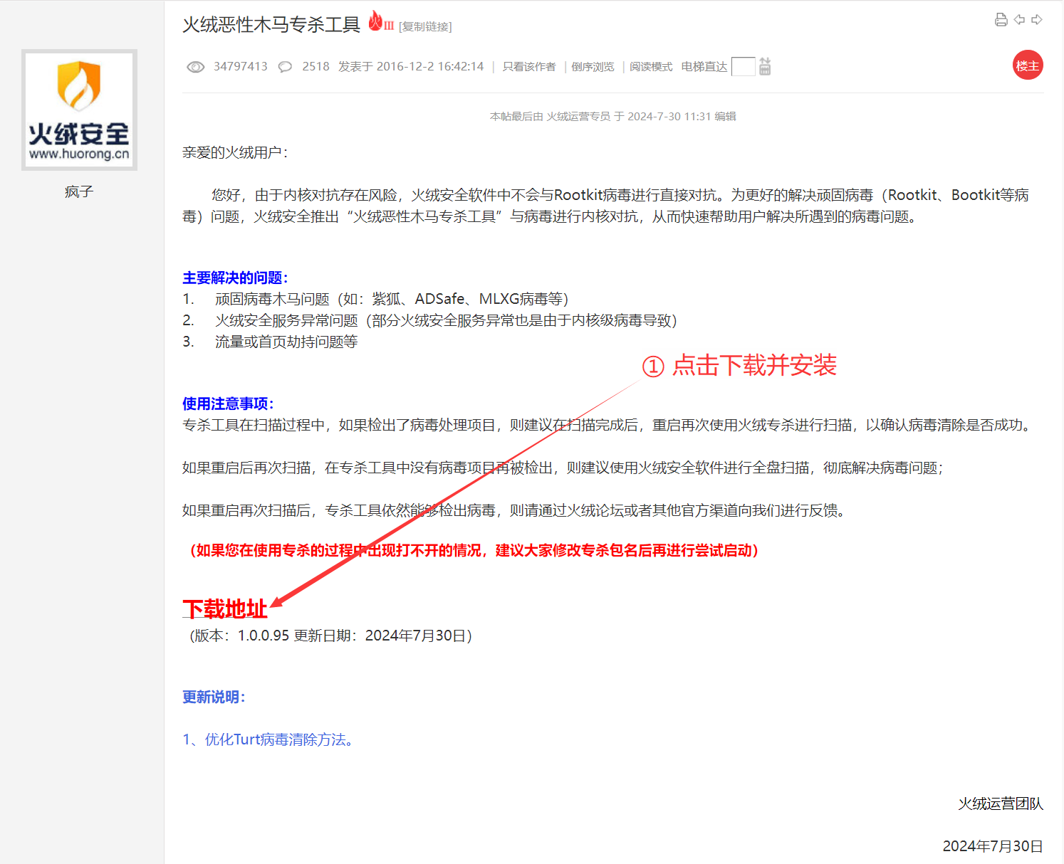Image resolution: width=1064 pixels, height=864 pixels.
Task: Go to next thread arrow
Action: point(1037,20)
